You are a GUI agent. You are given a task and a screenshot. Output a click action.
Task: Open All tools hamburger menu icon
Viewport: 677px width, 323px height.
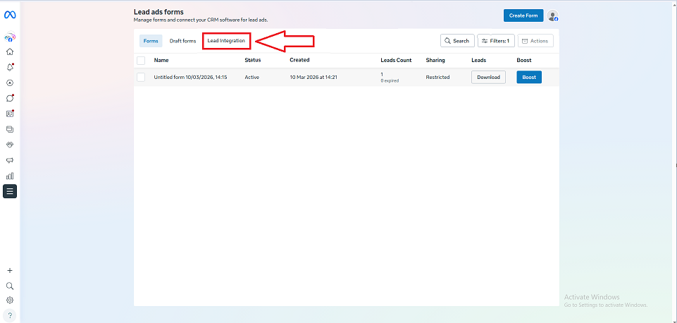point(10,191)
